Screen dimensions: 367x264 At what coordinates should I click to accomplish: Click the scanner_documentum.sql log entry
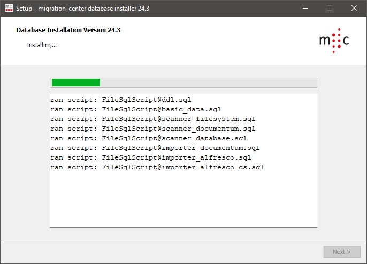(x=152, y=129)
